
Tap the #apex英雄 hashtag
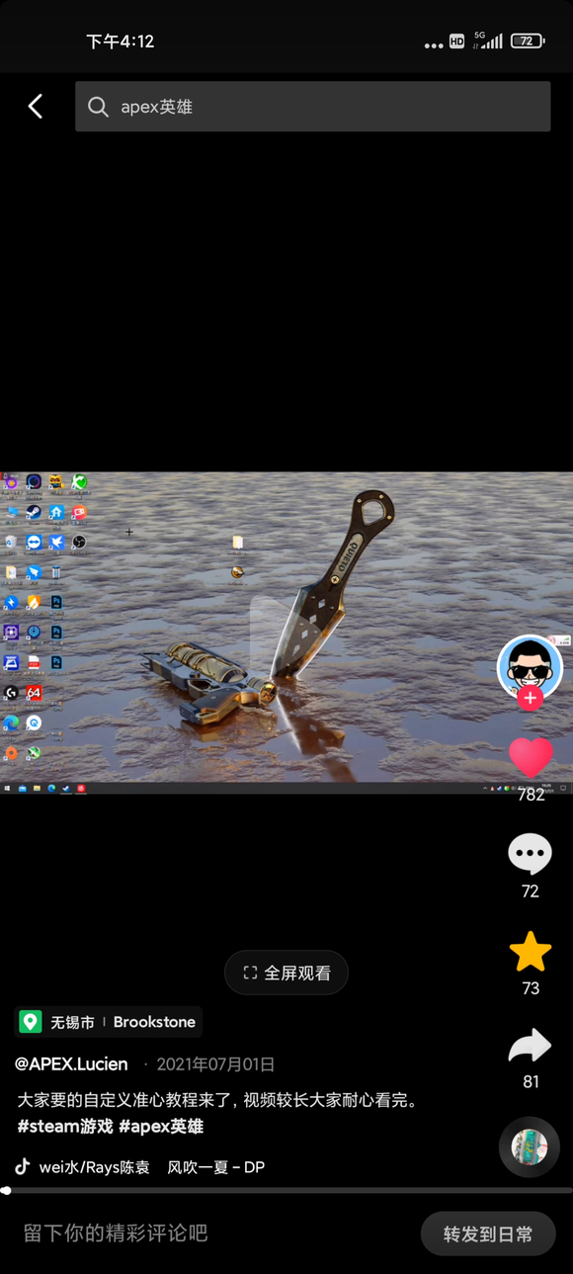tap(161, 1126)
